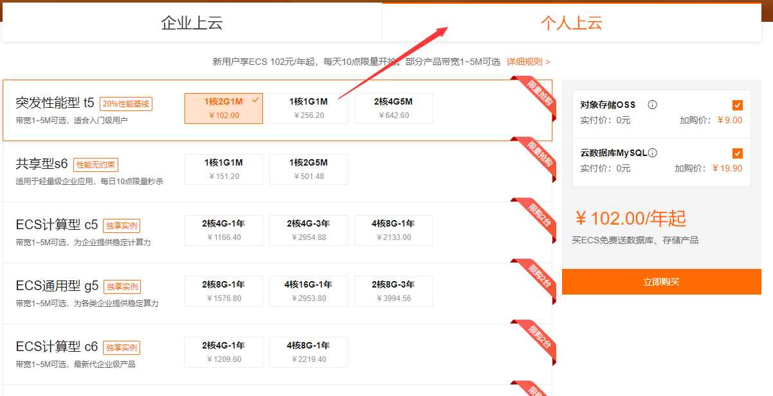This screenshot has width=773, height=396.
Task: Click 适用于轻量级企业应用 description under 共享型s6
Action: point(89,181)
